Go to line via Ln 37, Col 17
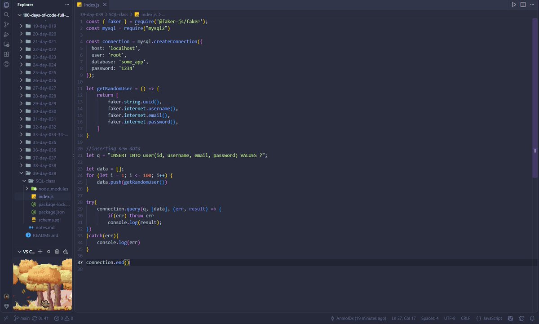Viewport: 539px width, 324px height. click(403, 318)
